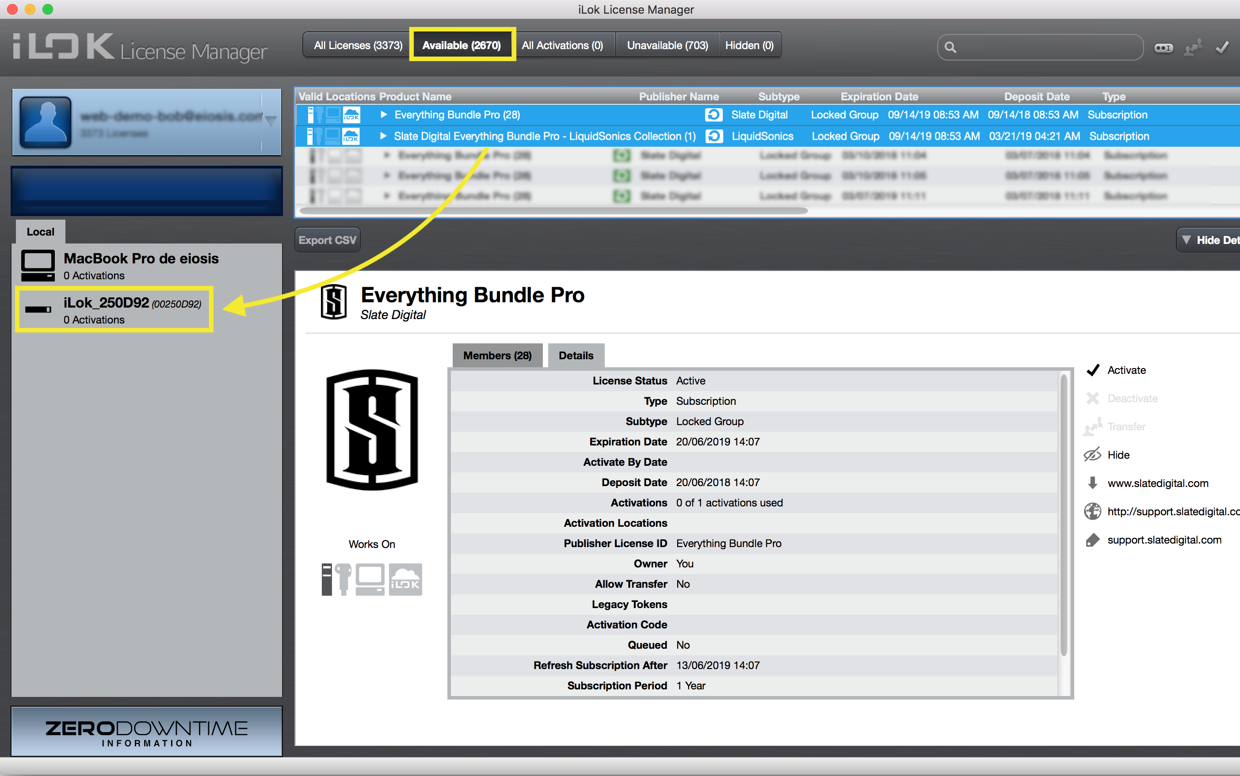
Task: Select iLok_250D92 USB device
Action: pyautogui.click(x=114, y=309)
